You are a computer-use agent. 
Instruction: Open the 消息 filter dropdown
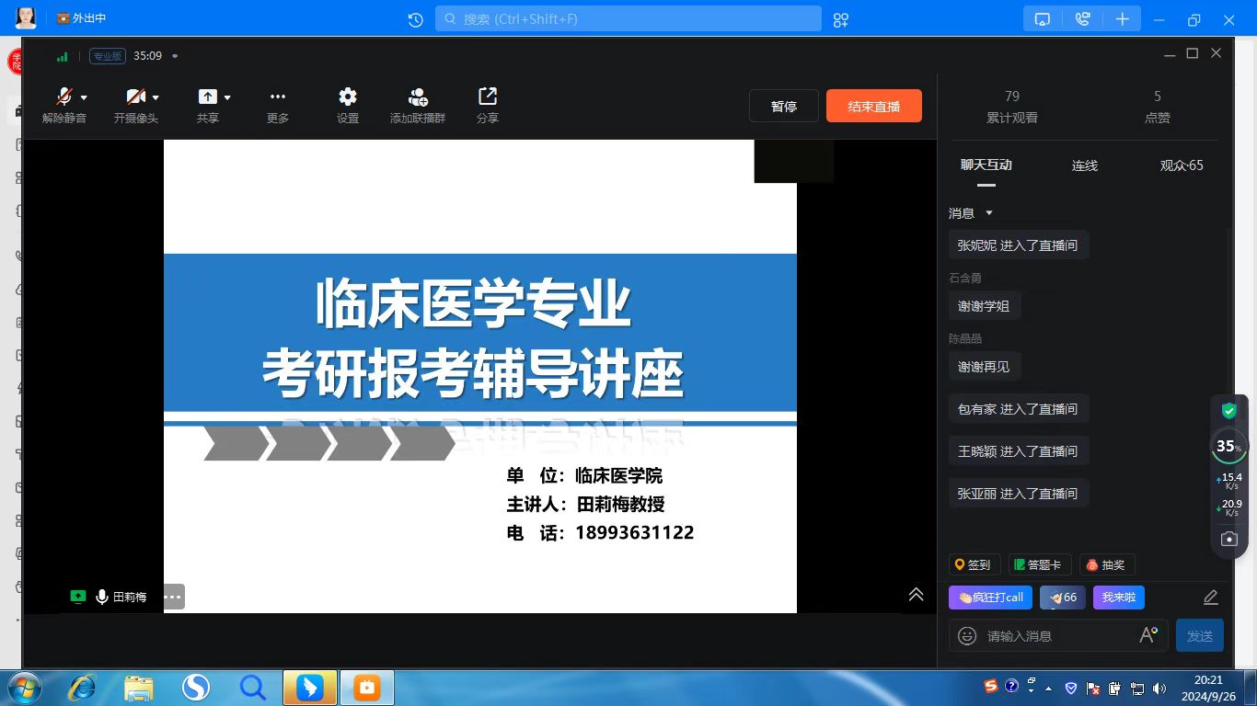989,213
